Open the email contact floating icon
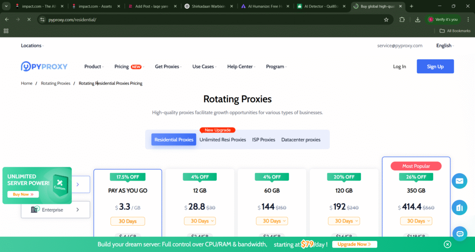 459,181
